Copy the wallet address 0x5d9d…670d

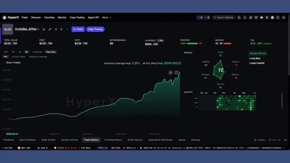tap(38, 29)
